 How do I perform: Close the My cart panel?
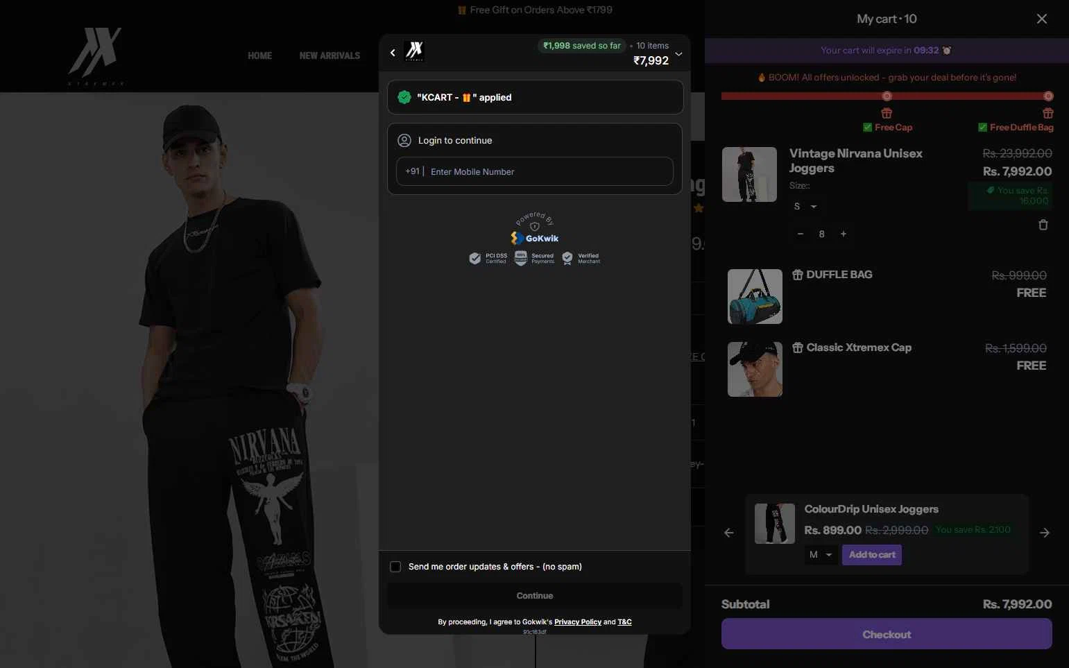1042,19
